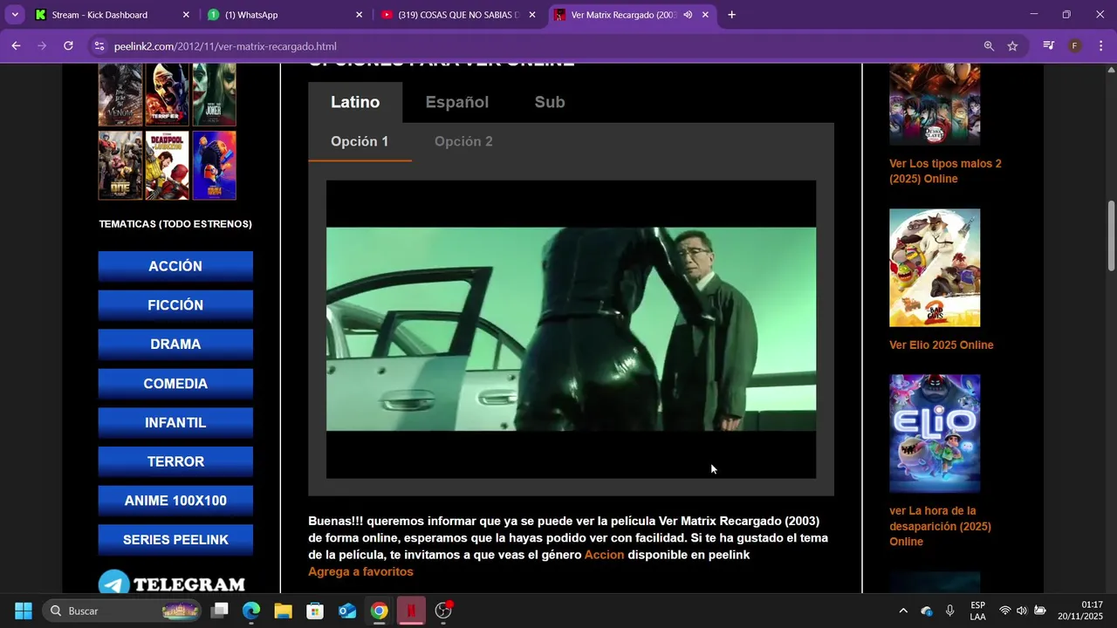1117x628 pixels.
Task: Open Chrome's three-dot menu
Action: pyautogui.click(x=1101, y=46)
